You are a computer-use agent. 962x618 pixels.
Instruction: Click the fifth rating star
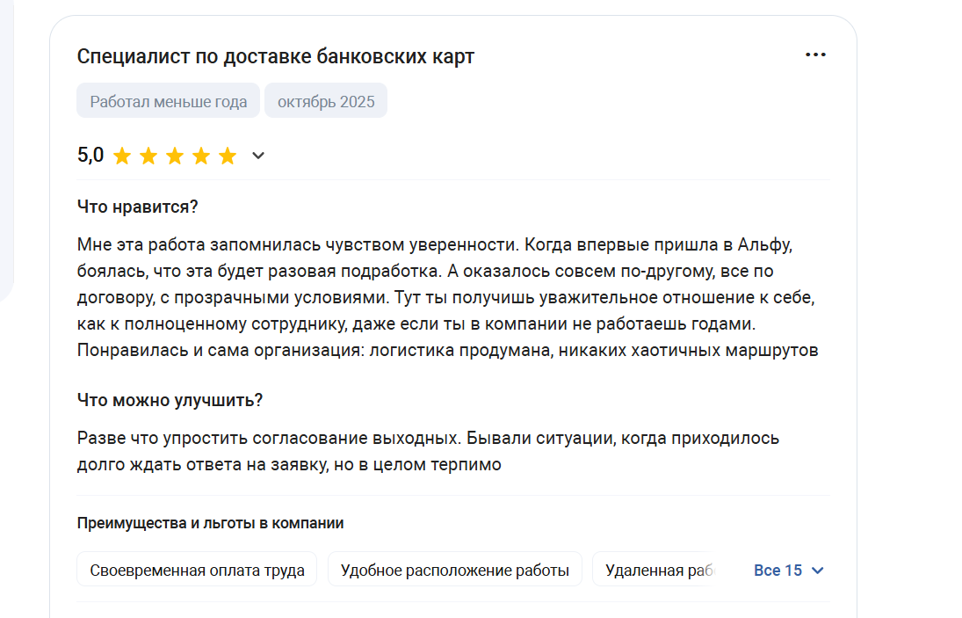pos(228,156)
